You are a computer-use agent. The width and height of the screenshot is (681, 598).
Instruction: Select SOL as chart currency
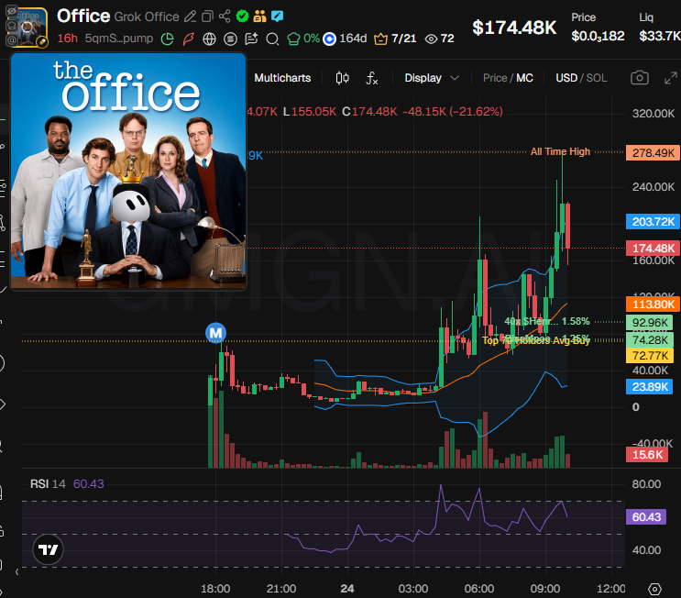click(597, 78)
